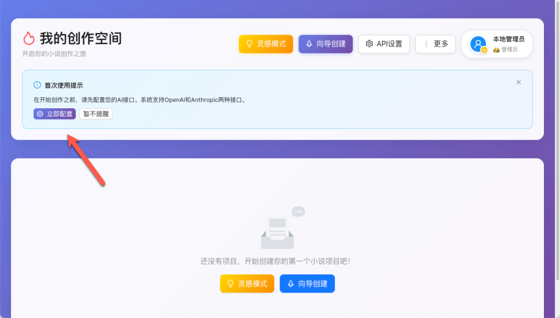Dismiss the tip with 暂不提醒
Screen dimensions: 560x318
(95, 113)
